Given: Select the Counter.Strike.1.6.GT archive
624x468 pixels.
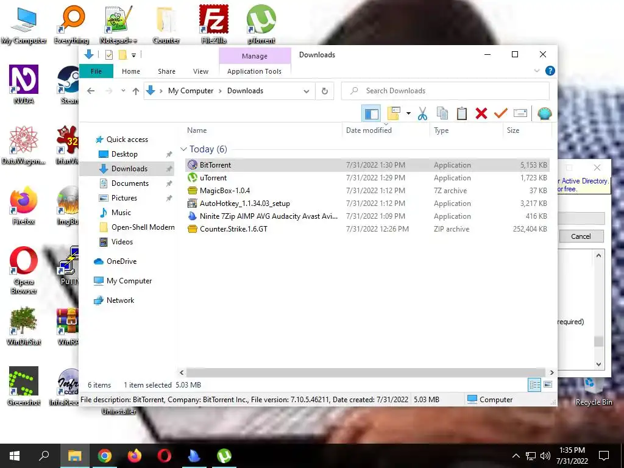Looking at the screenshot, I should (x=367, y=229).
